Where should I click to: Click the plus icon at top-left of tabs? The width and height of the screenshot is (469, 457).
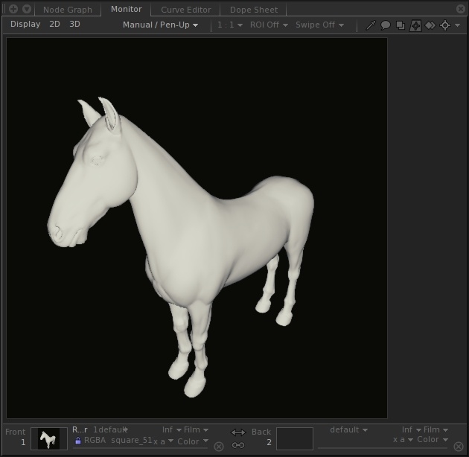13,9
